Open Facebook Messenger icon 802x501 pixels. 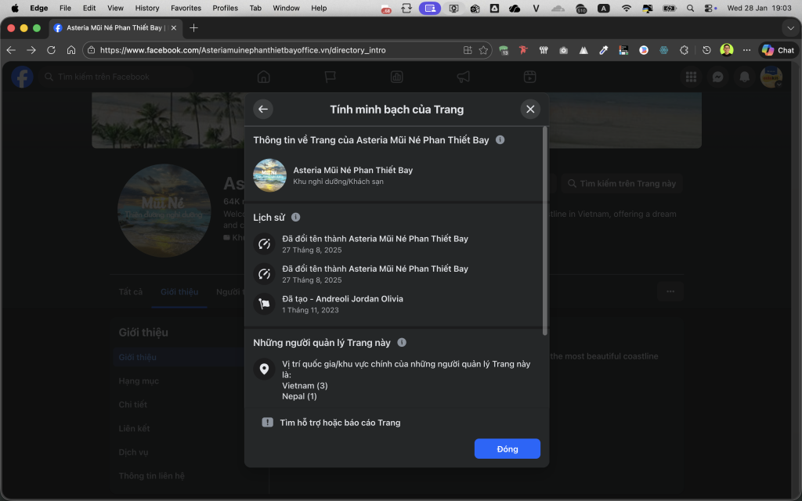coord(717,77)
